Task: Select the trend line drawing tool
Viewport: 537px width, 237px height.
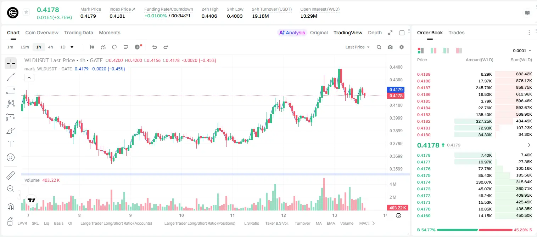Action: 11,77
